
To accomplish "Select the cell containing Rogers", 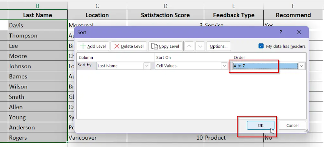I will [x=38, y=137].
